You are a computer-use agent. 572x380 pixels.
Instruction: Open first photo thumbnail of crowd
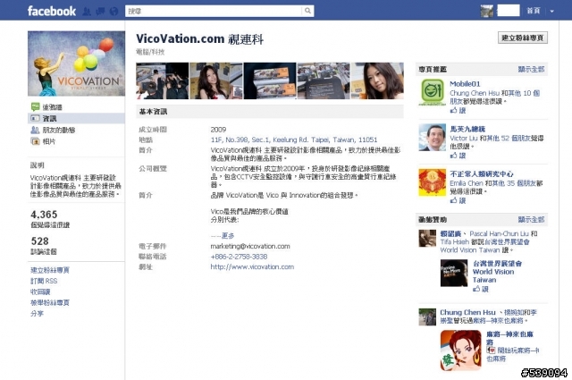pyautogui.click(x=163, y=80)
